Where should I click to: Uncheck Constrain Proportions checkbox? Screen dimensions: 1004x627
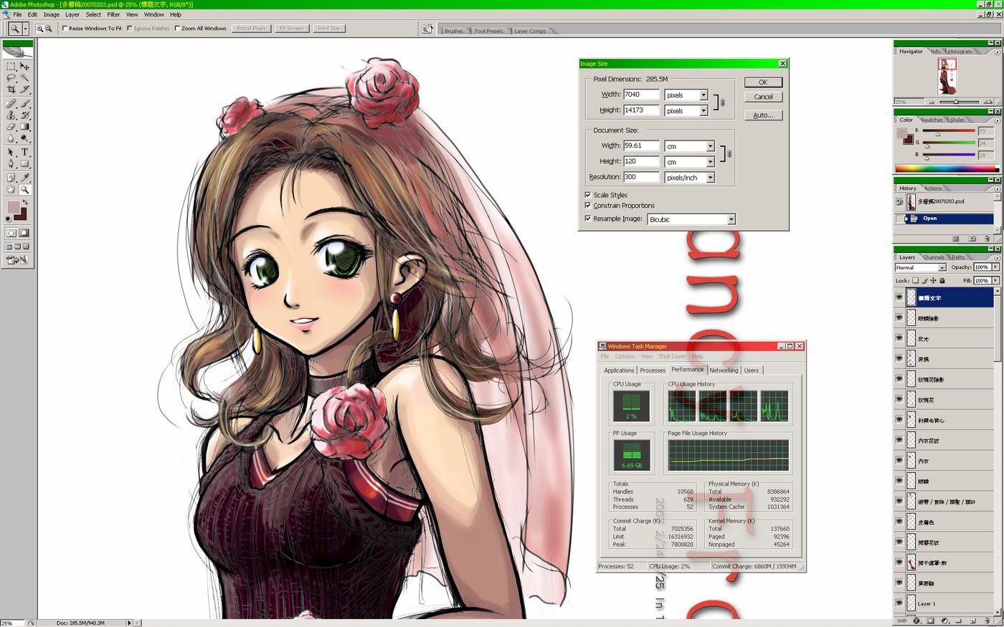(588, 206)
